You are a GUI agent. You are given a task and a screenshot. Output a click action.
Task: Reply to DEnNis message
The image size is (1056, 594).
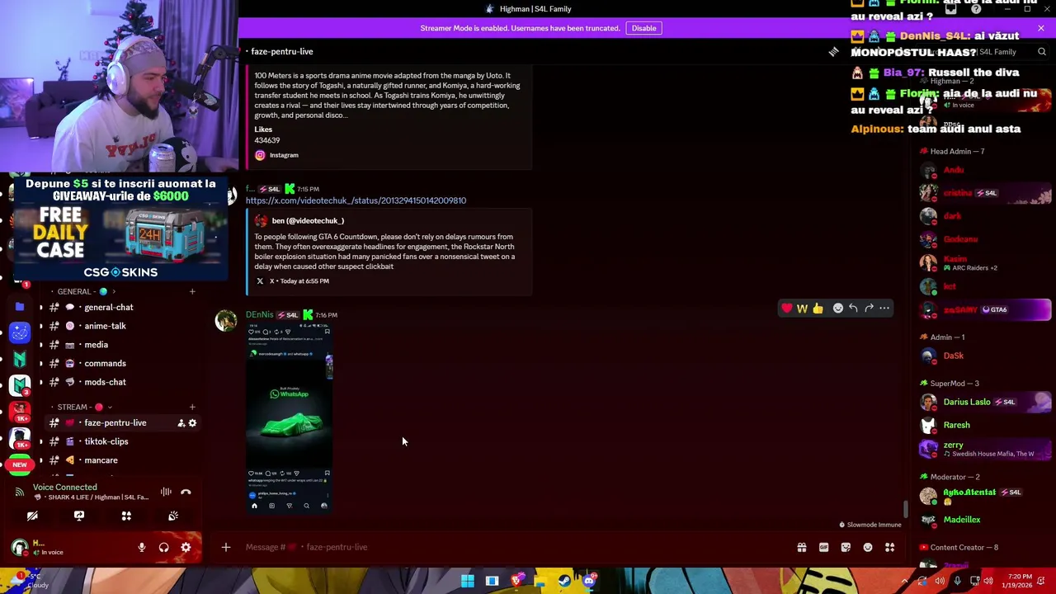[853, 309]
